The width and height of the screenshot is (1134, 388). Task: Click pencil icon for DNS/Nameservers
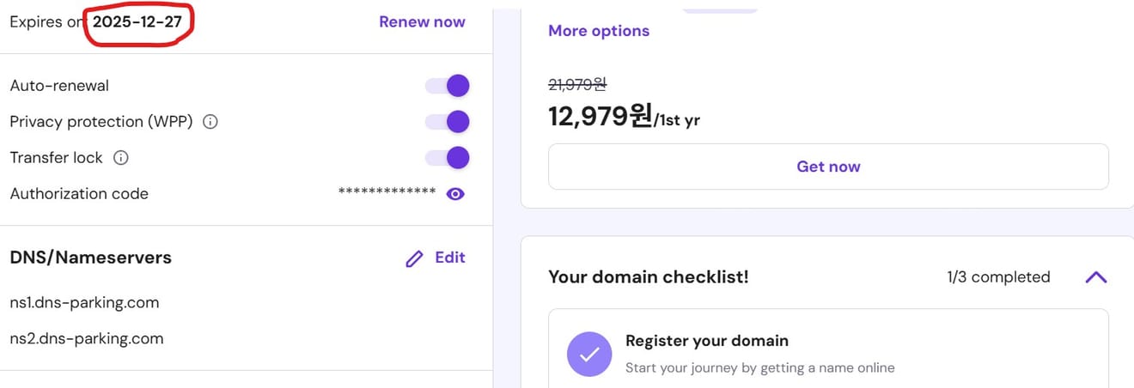[x=414, y=258]
